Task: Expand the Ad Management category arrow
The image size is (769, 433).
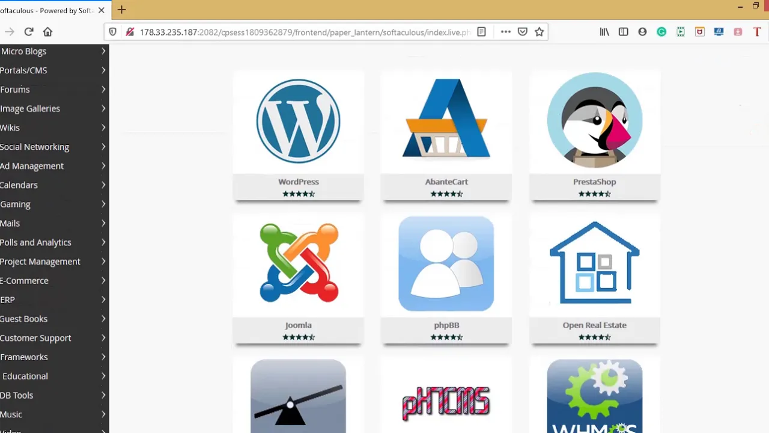Action: 103,166
